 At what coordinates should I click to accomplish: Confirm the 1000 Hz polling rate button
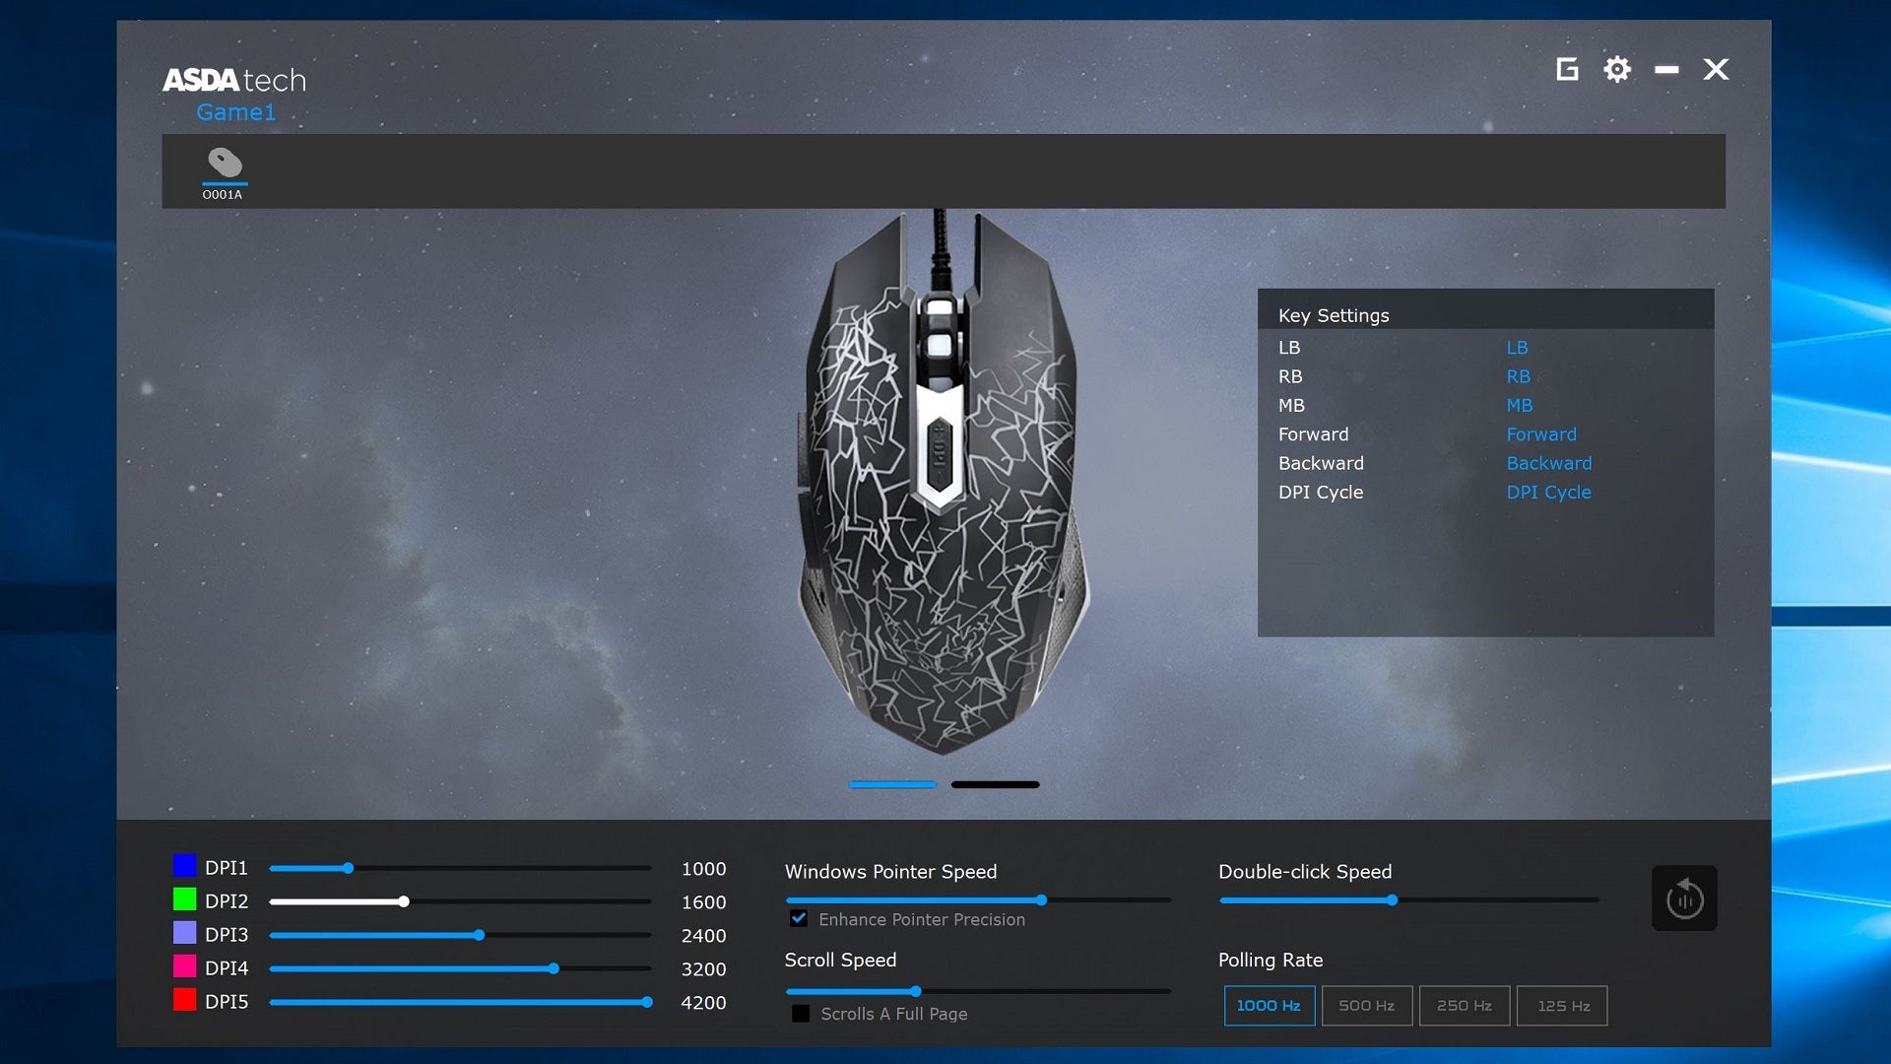pyautogui.click(x=1270, y=1006)
